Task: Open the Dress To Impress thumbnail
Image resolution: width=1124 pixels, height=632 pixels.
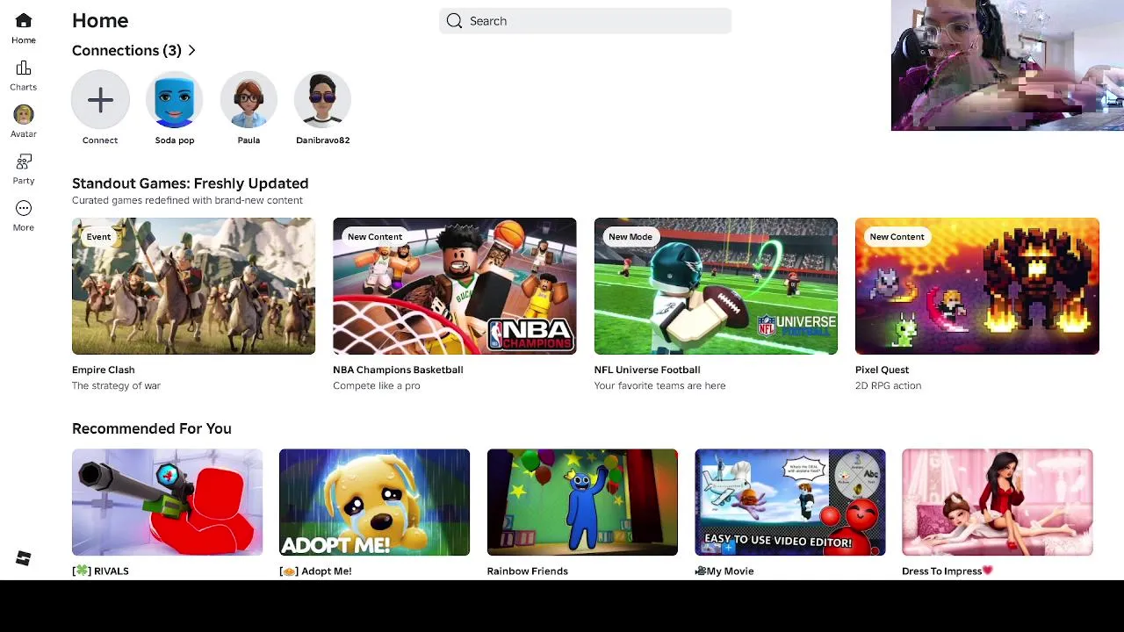Action: click(998, 502)
